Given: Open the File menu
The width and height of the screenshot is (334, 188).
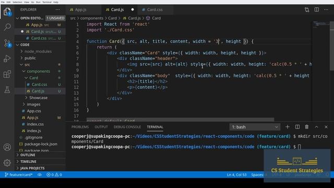Looking at the screenshot, I should [x=3, y=2].
